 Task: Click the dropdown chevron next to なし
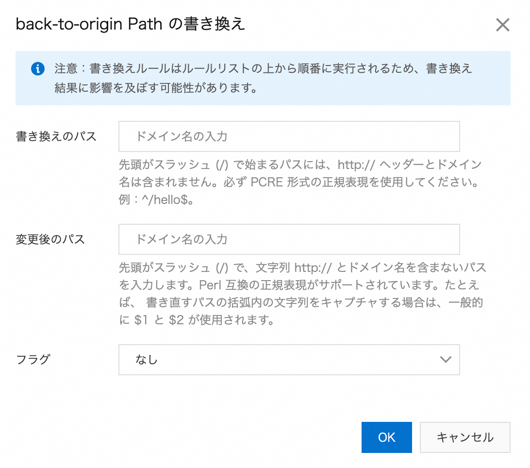click(445, 360)
